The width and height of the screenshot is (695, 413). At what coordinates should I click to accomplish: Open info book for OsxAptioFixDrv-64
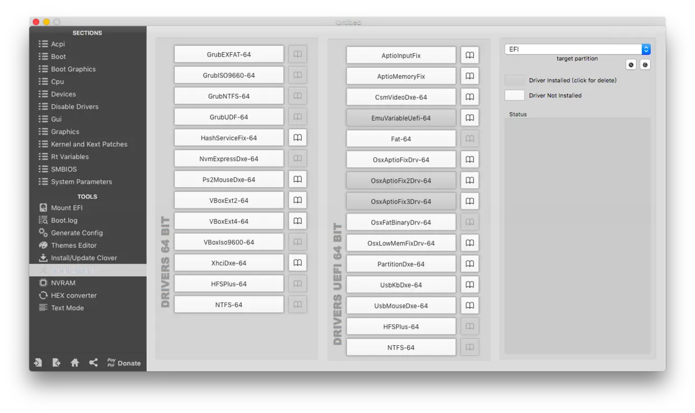470,160
